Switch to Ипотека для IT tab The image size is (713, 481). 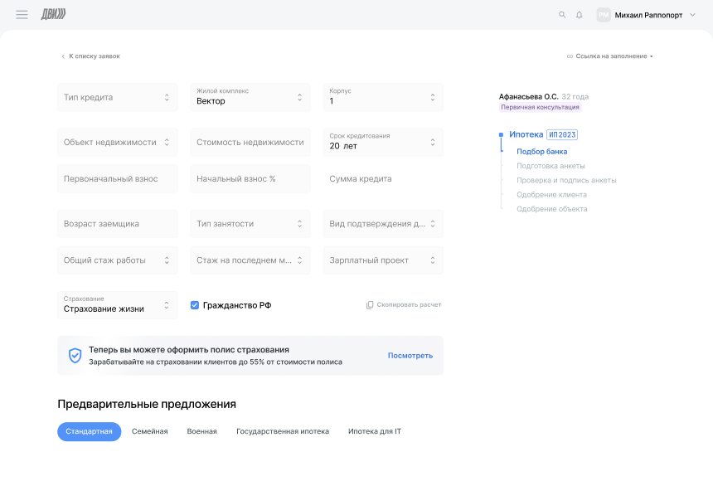click(375, 431)
